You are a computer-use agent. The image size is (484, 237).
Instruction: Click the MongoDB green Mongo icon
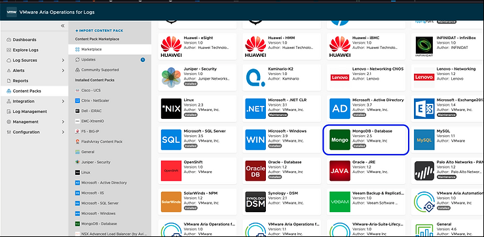(340, 140)
